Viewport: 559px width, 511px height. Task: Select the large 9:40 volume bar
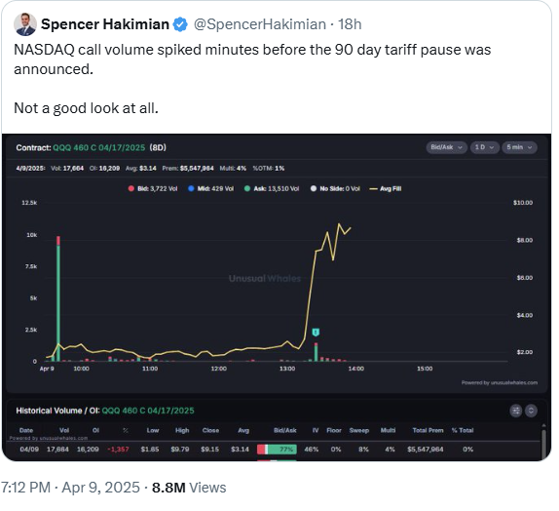pyautogui.click(x=58, y=298)
